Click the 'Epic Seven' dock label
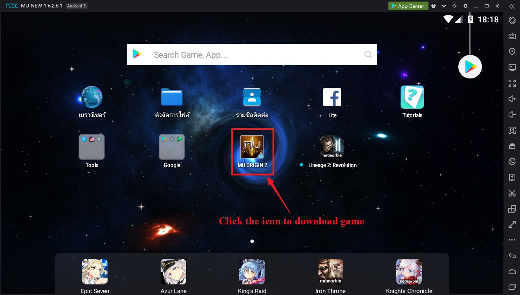The width and height of the screenshot is (520, 295). coord(95,291)
